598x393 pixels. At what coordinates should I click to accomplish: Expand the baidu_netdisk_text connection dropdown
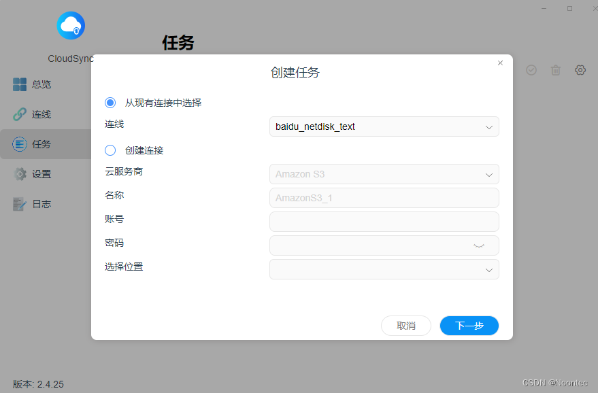point(488,127)
